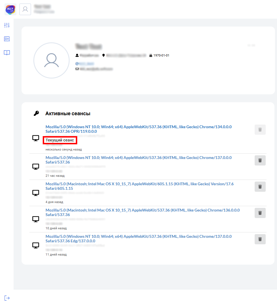
Task: Click the Активные сеансы heading
Action: (x=68, y=114)
